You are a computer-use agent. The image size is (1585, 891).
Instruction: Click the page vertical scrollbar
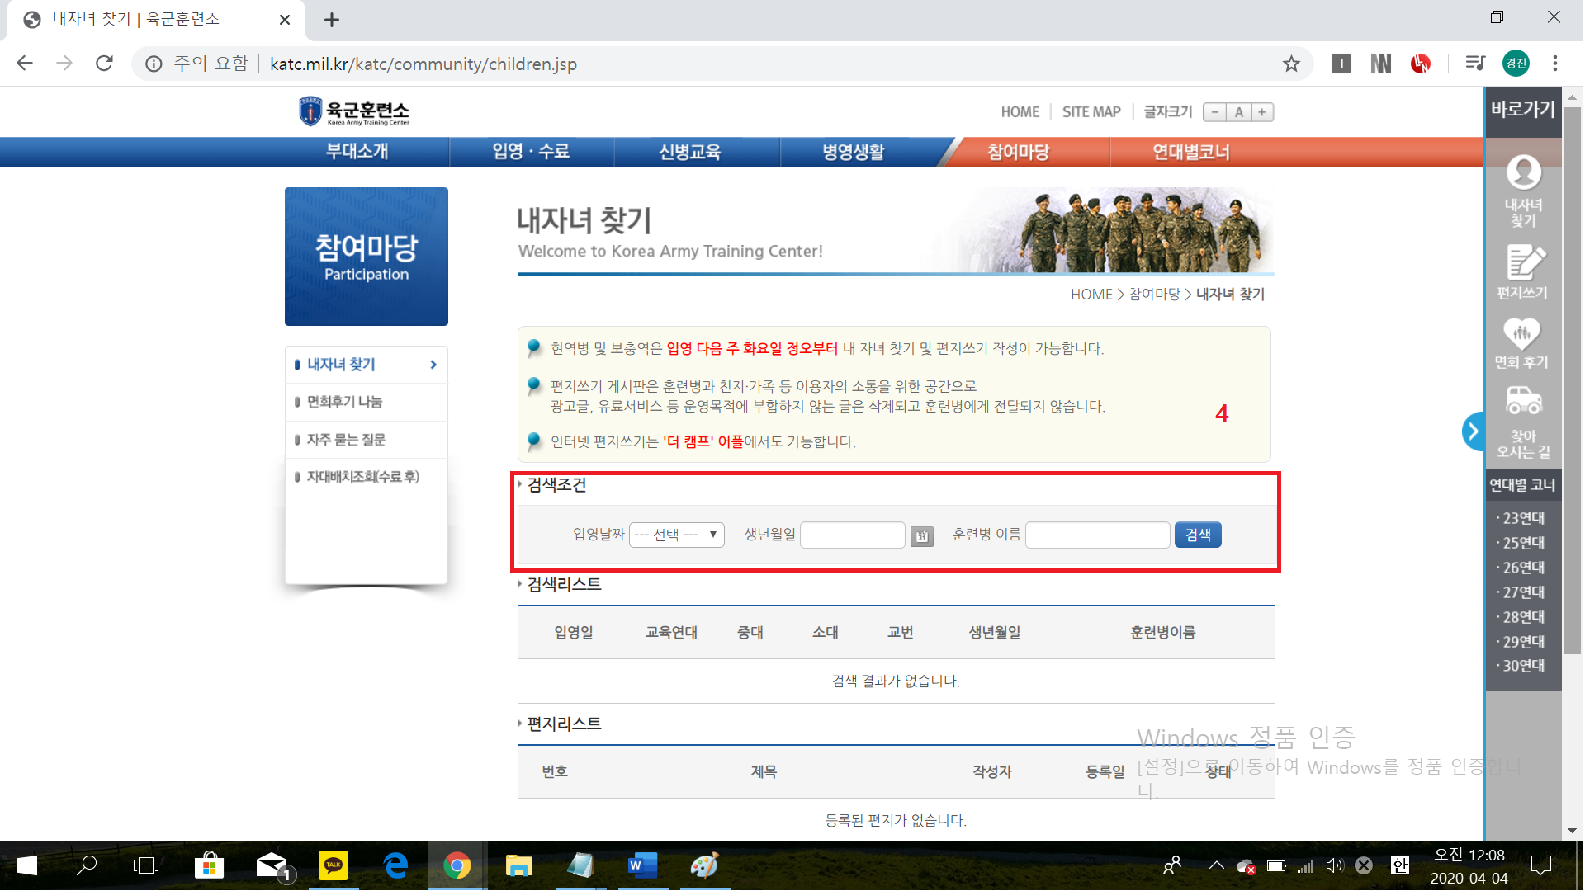[x=1573, y=371]
